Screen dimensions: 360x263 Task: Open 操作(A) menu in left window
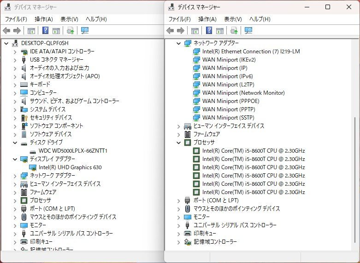coord(44,19)
